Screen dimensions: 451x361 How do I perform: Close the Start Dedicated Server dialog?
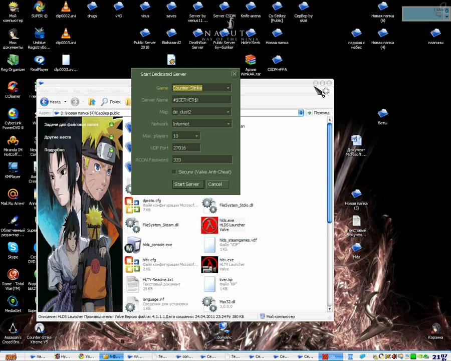click(235, 74)
